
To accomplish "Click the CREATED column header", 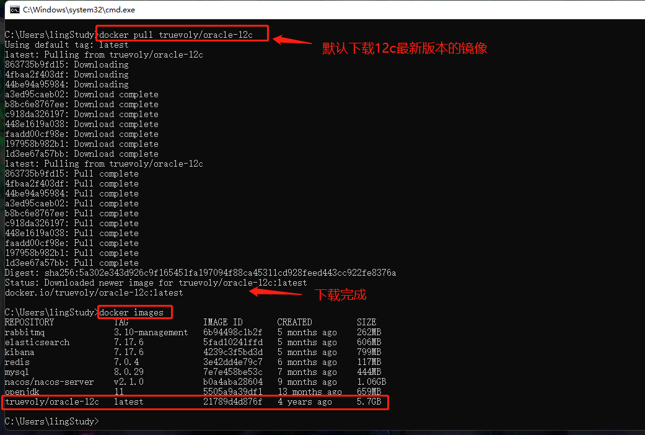I will 294,322.
